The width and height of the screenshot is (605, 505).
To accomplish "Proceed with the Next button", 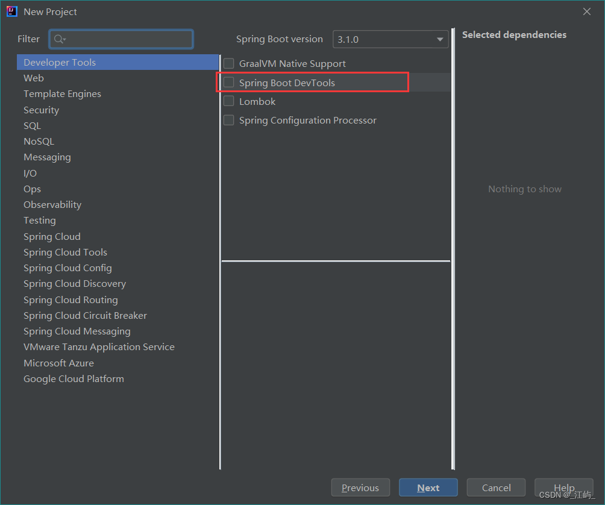I will coord(428,488).
